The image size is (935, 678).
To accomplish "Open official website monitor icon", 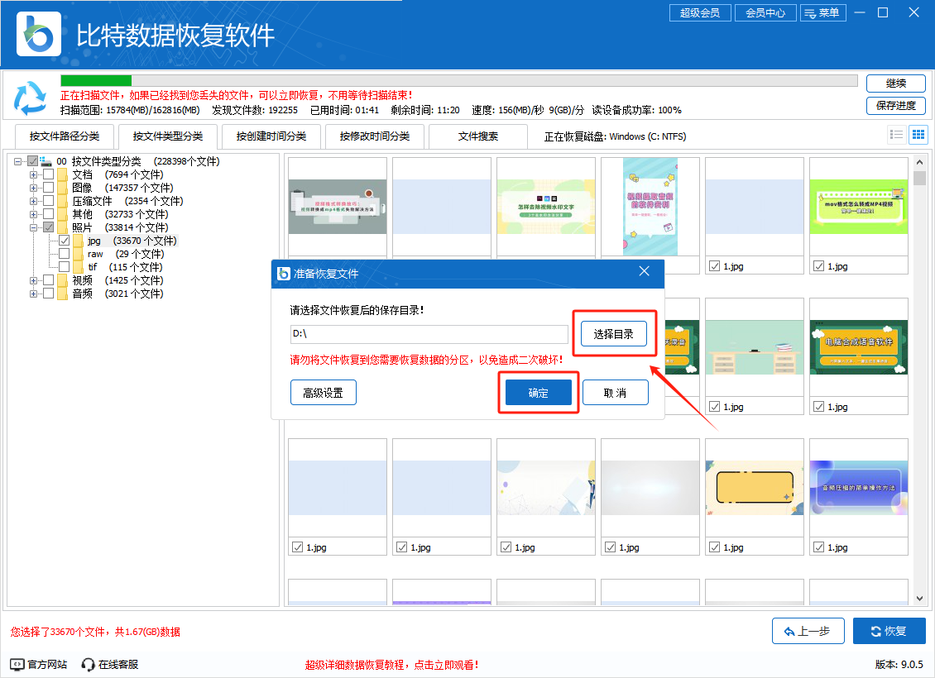I will pos(17,664).
